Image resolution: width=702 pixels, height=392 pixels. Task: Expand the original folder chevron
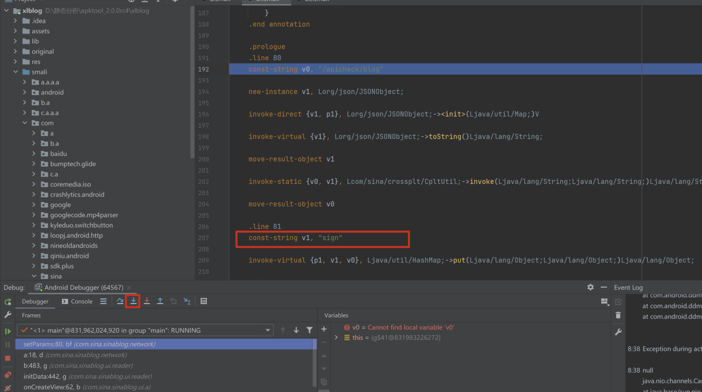16,51
